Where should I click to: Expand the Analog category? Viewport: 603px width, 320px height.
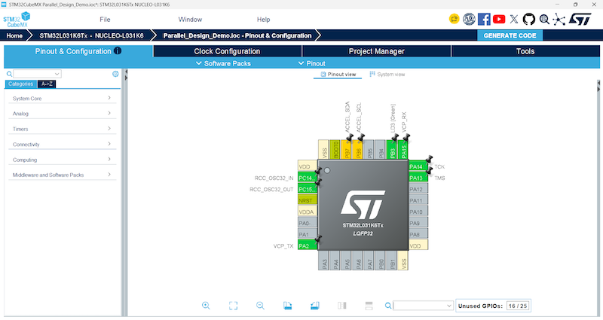(x=62, y=114)
